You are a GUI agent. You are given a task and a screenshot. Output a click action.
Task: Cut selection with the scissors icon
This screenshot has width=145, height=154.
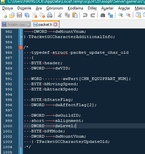[x=60, y=15]
